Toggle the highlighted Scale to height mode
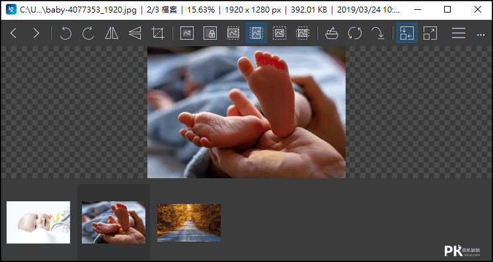 click(x=256, y=33)
